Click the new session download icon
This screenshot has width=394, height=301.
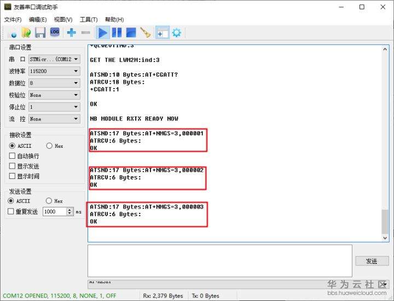13,33
